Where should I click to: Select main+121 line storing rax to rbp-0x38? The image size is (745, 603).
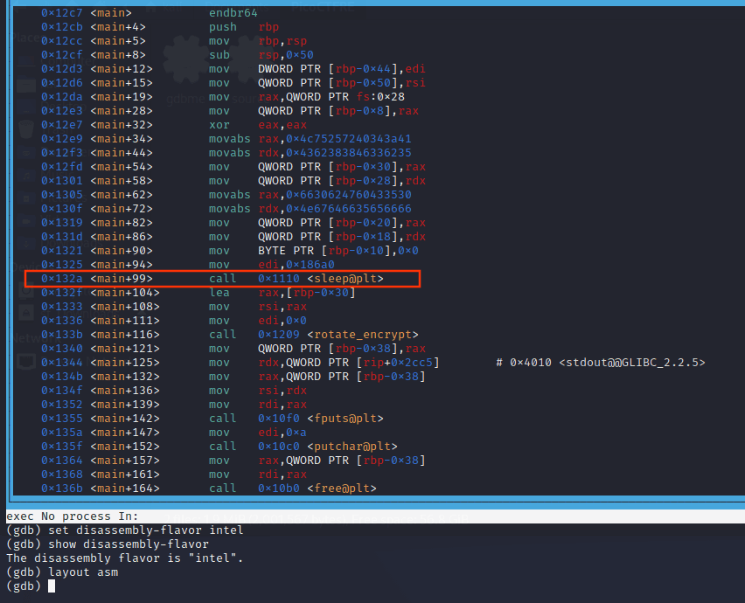coord(233,349)
